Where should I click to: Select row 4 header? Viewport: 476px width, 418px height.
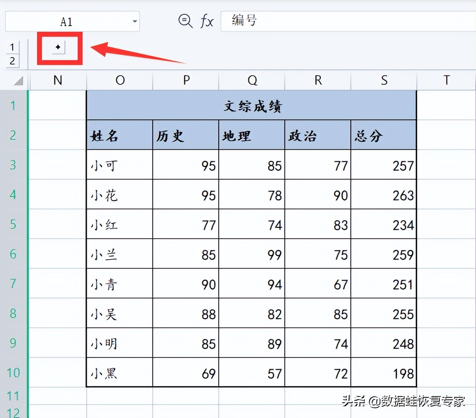[x=13, y=195]
